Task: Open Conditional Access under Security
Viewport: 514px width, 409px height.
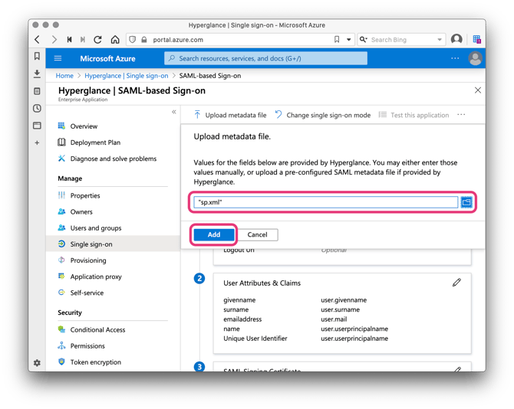Action: (97, 330)
